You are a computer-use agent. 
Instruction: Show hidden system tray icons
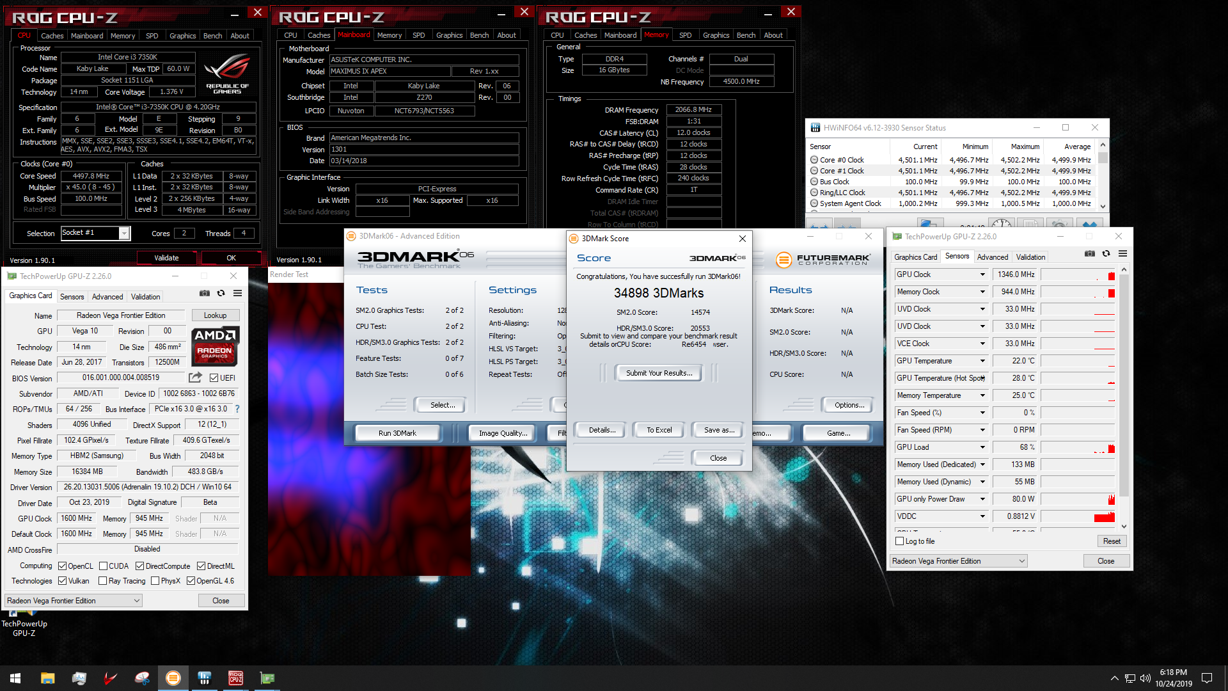point(1114,678)
